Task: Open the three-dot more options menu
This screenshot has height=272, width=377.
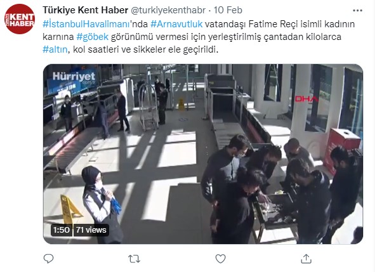Action: coord(357,10)
